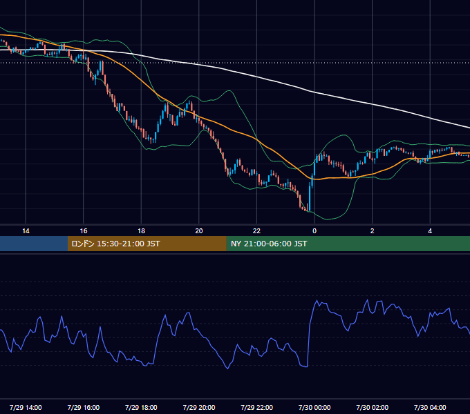
Task: Click the 7/30 04:00 time label
Action: pyautogui.click(x=430, y=407)
